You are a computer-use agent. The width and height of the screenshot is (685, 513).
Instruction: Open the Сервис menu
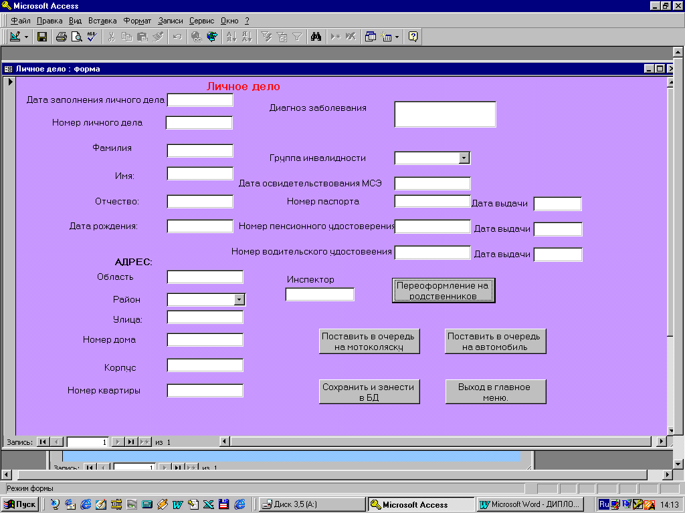click(x=201, y=21)
